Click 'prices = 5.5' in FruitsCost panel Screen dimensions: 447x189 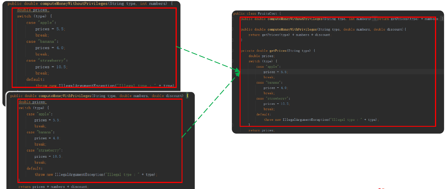click(276, 72)
